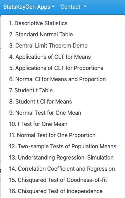Viewport: 125px width, 198px height.
Task: Choose Two-sample Tests of Population Means
Action: [x=63, y=146]
